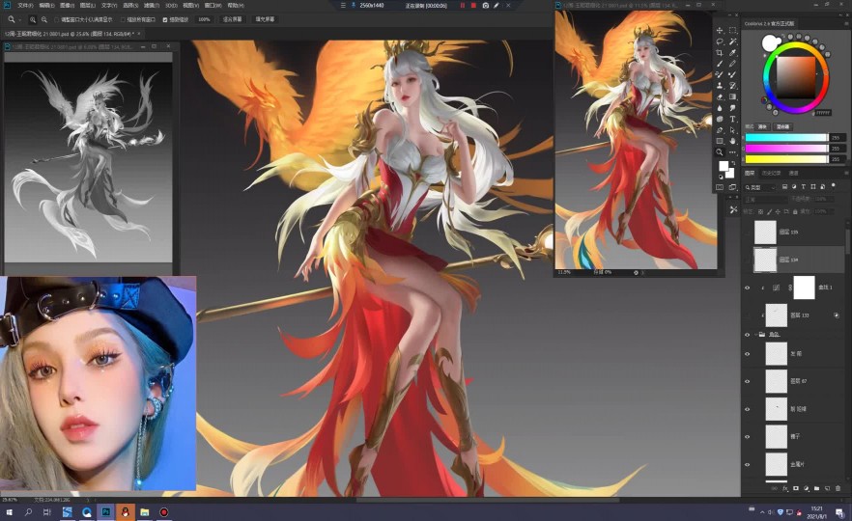Open the Coolorus panel flyout menu

(846, 23)
